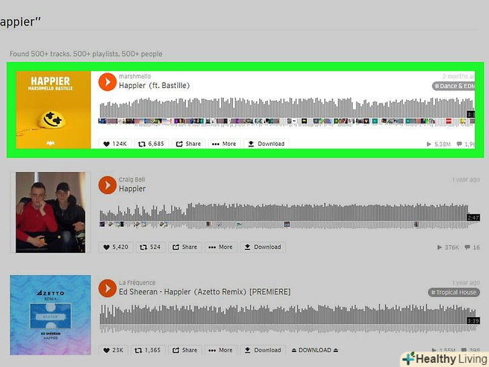Share the Ed Sheeran Azetto Remix track
This screenshot has height=367, width=489.
[185, 350]
